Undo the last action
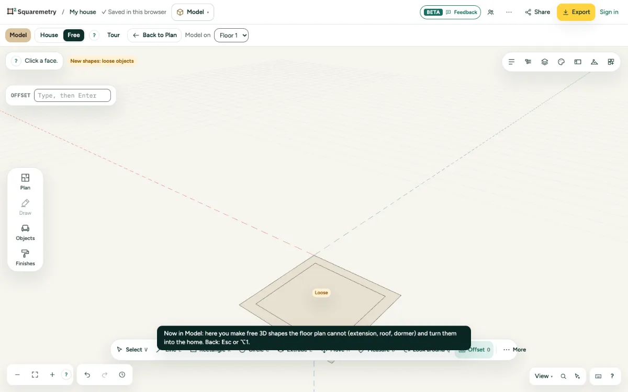This screenshot has width=628, height=392. [x=87, y=375]
